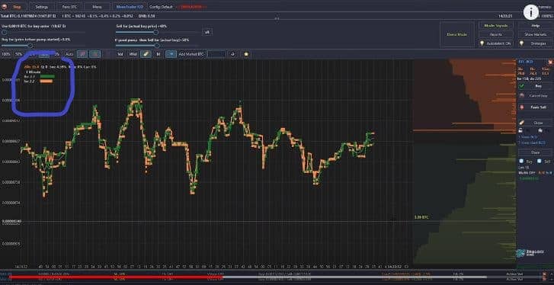
Task: Click the lightbulb icon next to Autodetect
Action: coord(482,43)
